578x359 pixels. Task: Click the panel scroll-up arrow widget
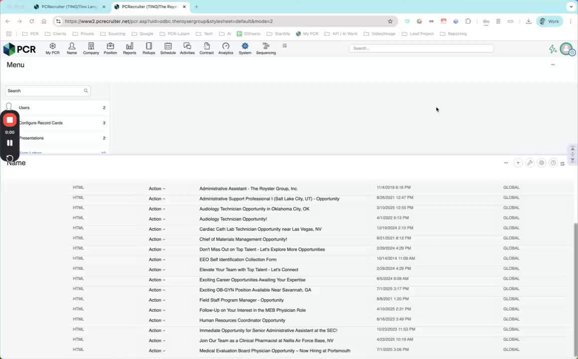[573, 149]
